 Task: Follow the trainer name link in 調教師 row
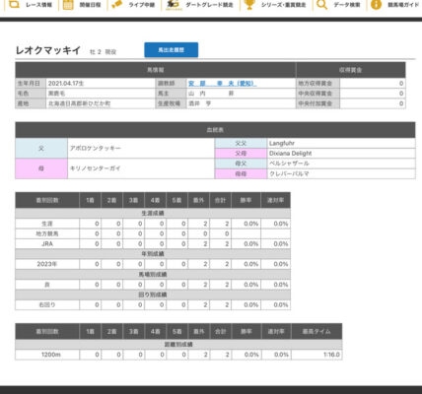click(223, 84)
